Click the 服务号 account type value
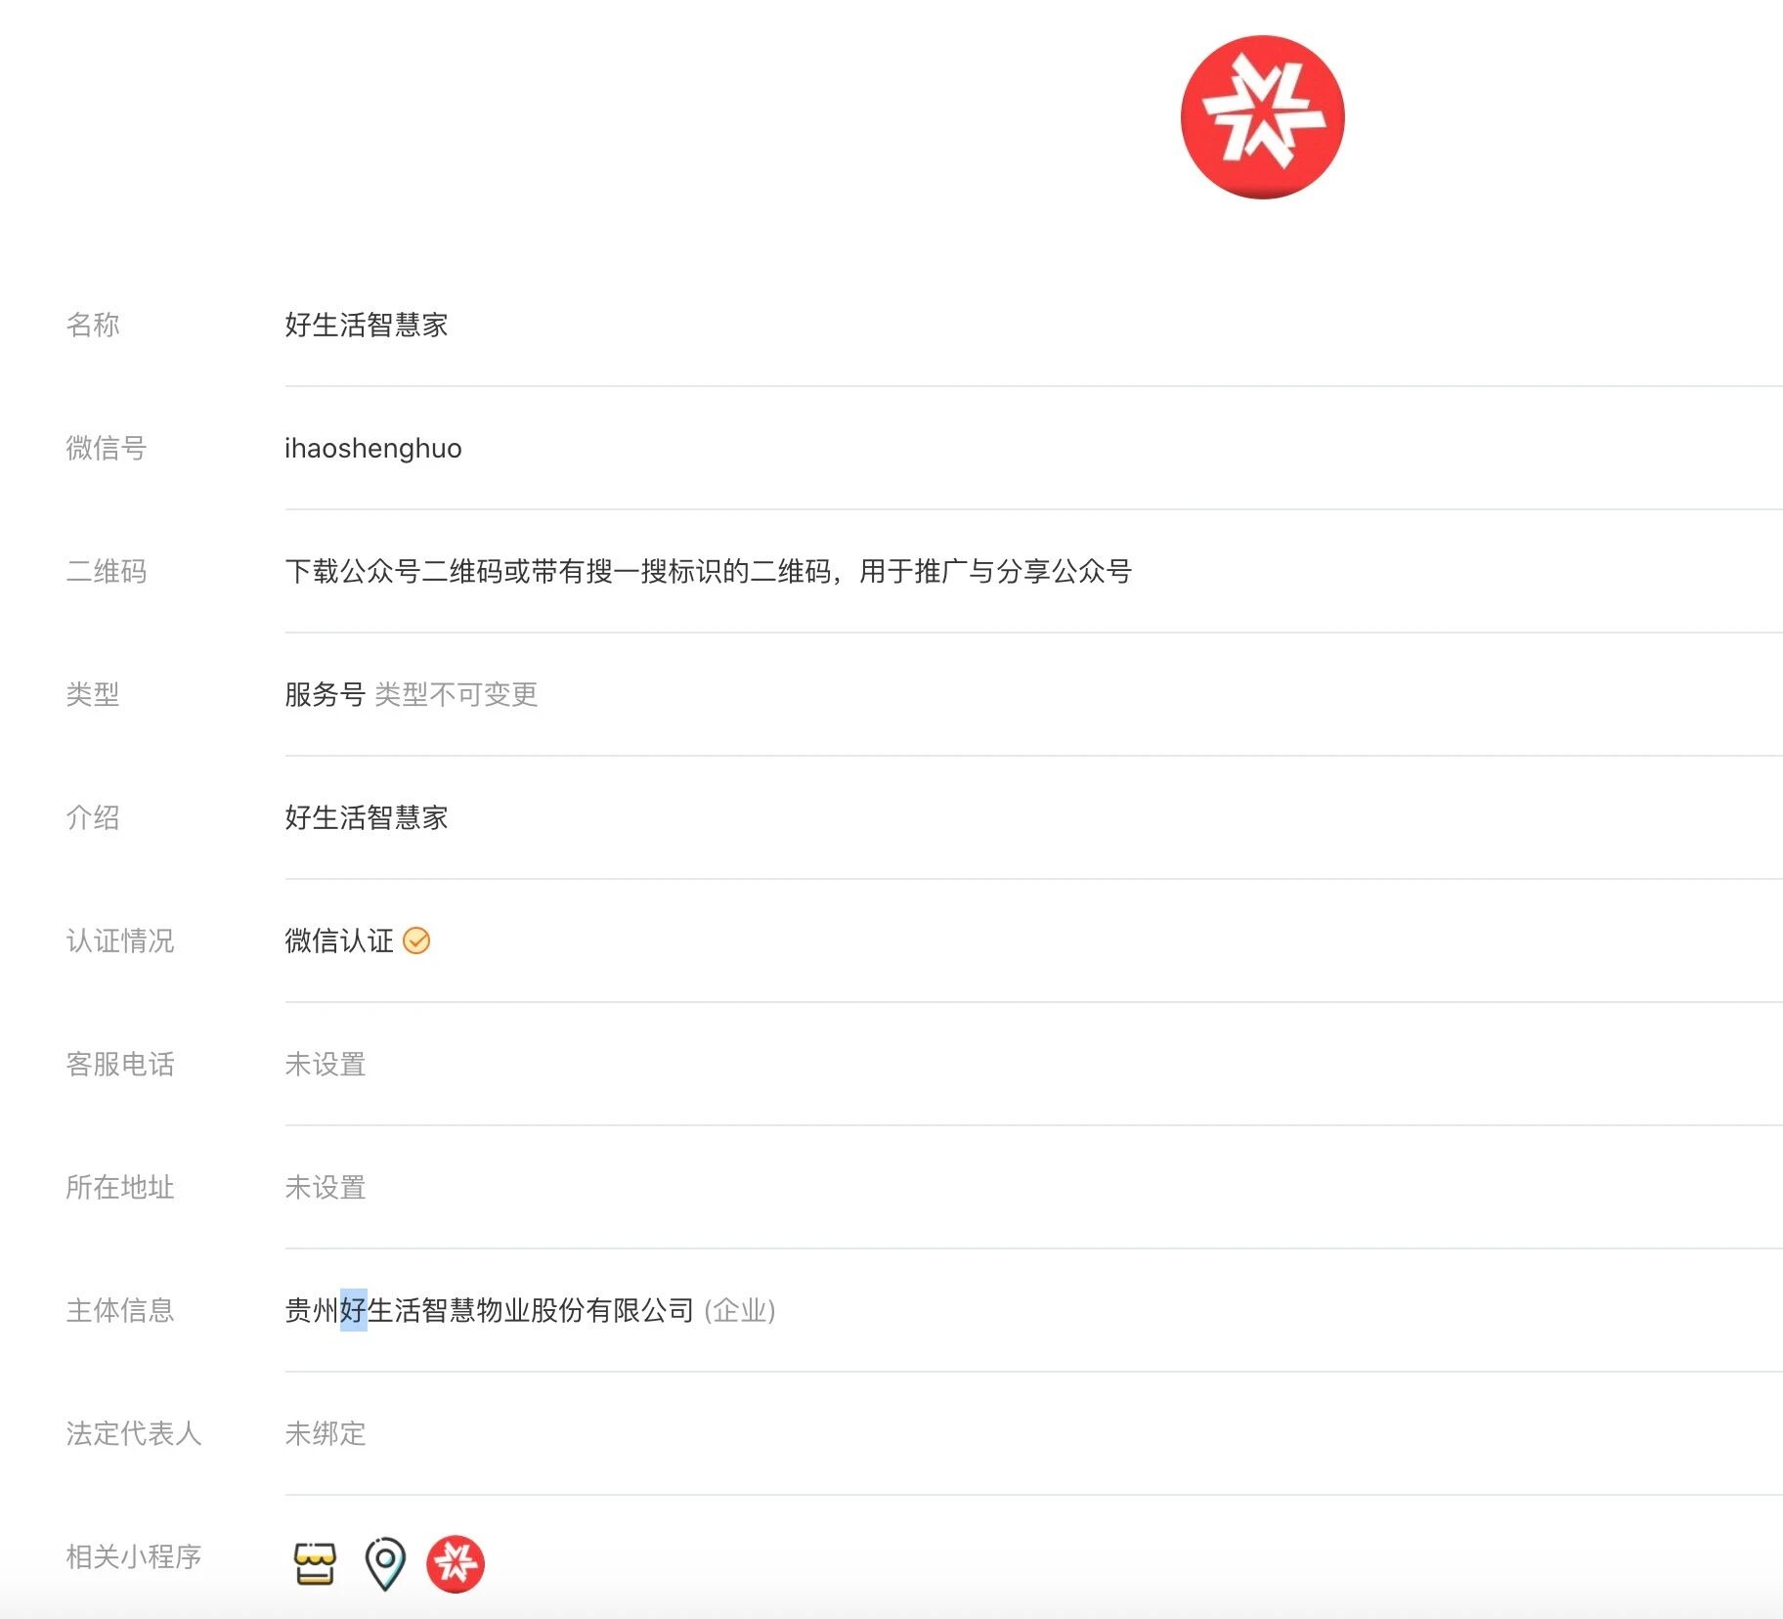The height and width of the screenshot is (1619, 1783). tap(326, 694)
